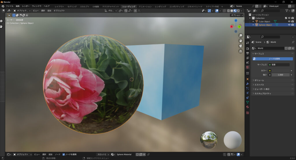Switch to the アニメーション workspace tab
The height and width of the screenshot is (160, 296).
click(145, 6)
